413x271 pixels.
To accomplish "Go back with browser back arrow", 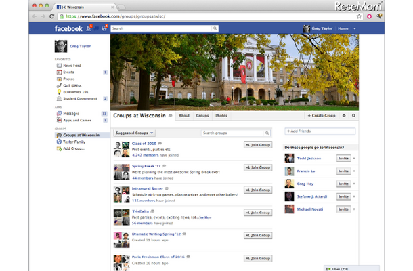I will (35, 16).
